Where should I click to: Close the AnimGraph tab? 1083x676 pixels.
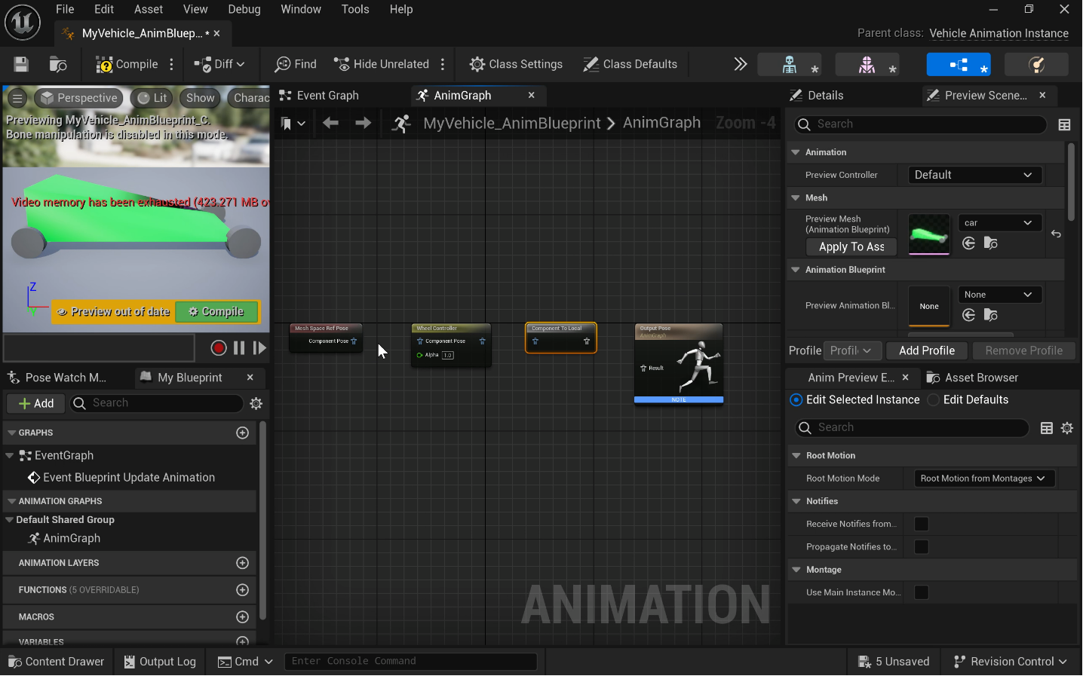[532, 95]
